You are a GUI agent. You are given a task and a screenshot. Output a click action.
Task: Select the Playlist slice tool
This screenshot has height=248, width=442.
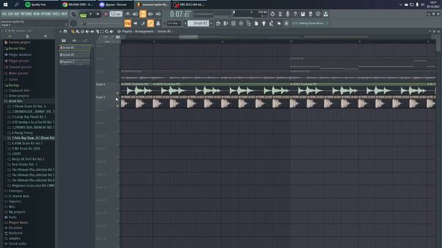tap(97, 32)
